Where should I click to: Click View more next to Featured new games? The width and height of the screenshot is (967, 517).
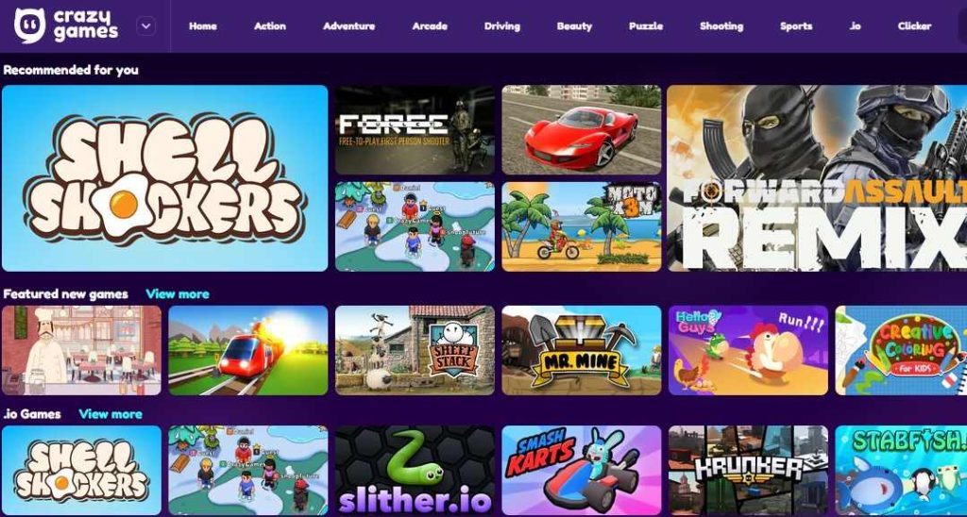click(178, 294)
